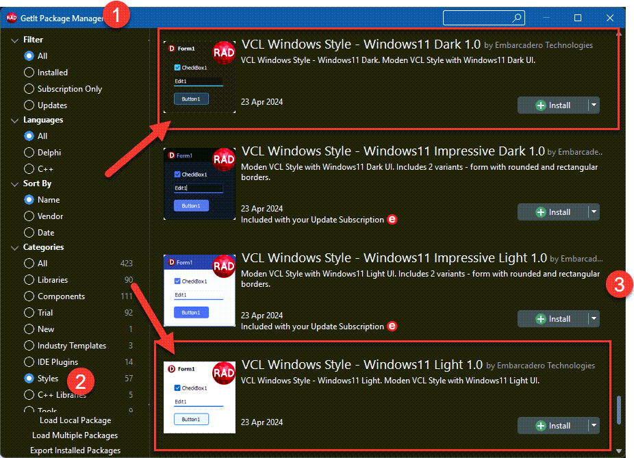Maximize the GetIt Package Manager window
634x458 pixels.
(578, 18)
